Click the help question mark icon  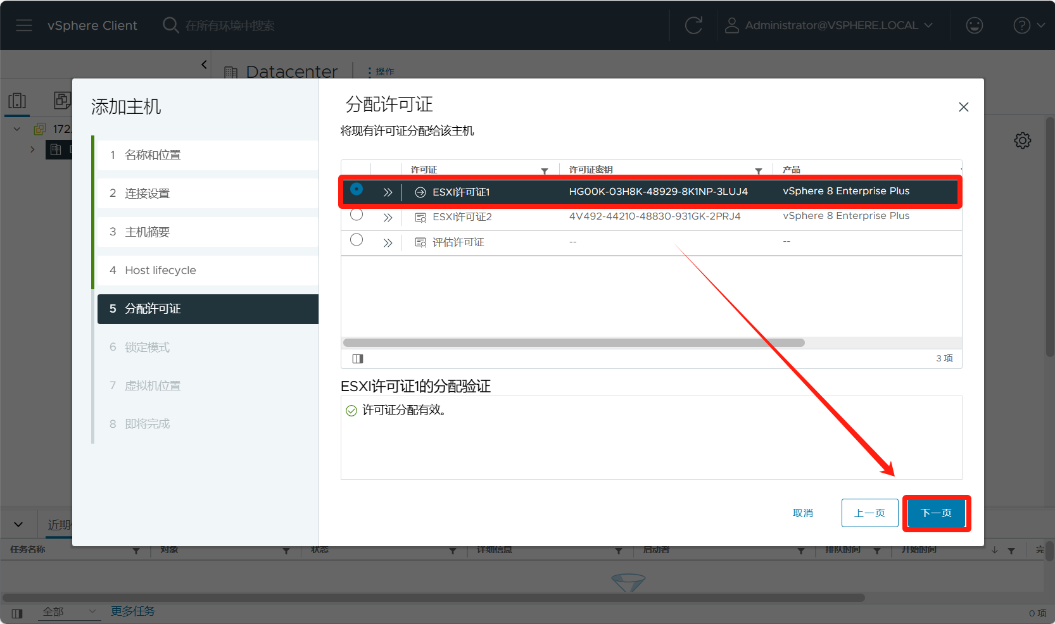point(1021,25)
